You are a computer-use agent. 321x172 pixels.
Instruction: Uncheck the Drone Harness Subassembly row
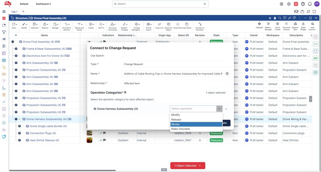pos(19,119)
